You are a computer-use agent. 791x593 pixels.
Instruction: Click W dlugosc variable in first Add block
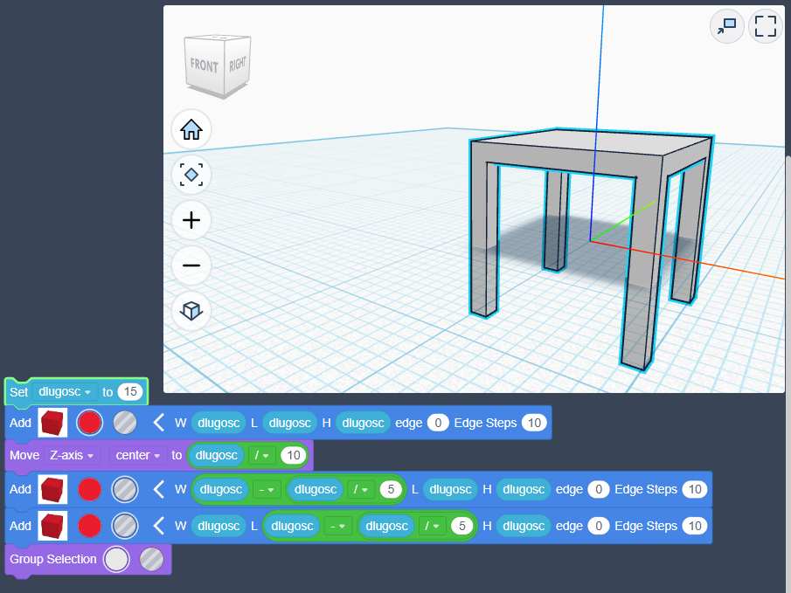[219, 423]
